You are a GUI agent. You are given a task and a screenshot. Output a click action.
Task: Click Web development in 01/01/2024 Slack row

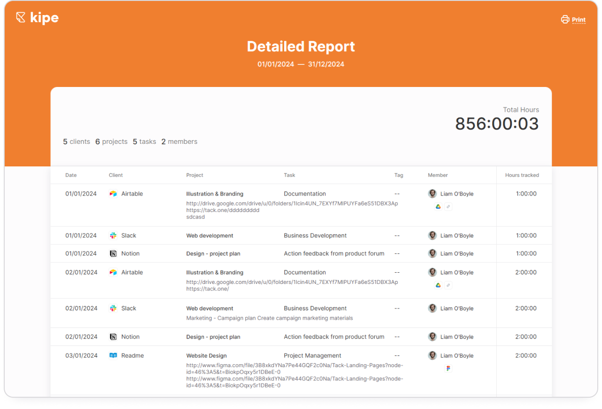click(210, 236)
